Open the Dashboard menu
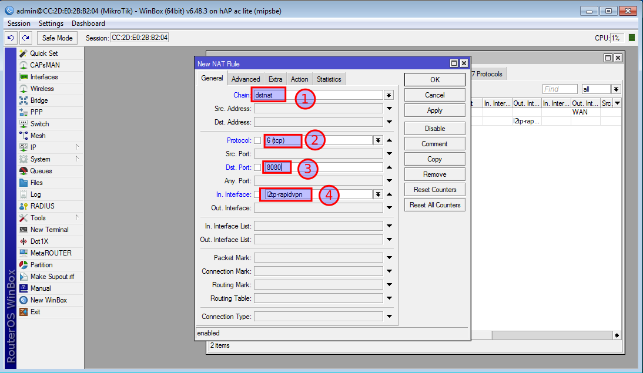Viewport: 643px width, 373px height. [x=88, y=23]
